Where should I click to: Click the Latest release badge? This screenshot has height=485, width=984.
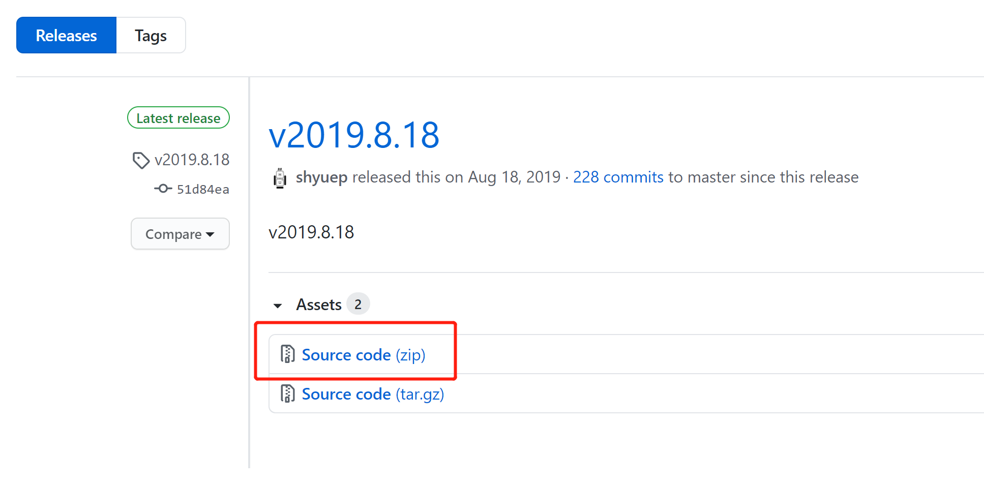(178, 118)
